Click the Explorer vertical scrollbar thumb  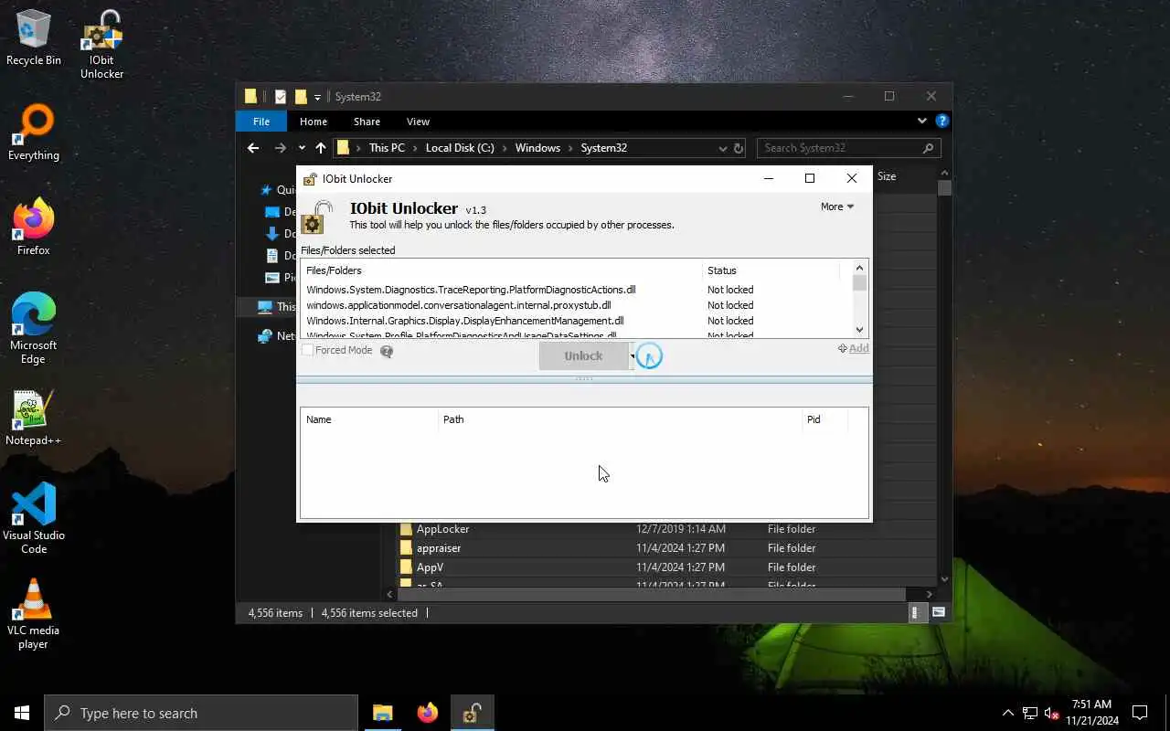945,188
